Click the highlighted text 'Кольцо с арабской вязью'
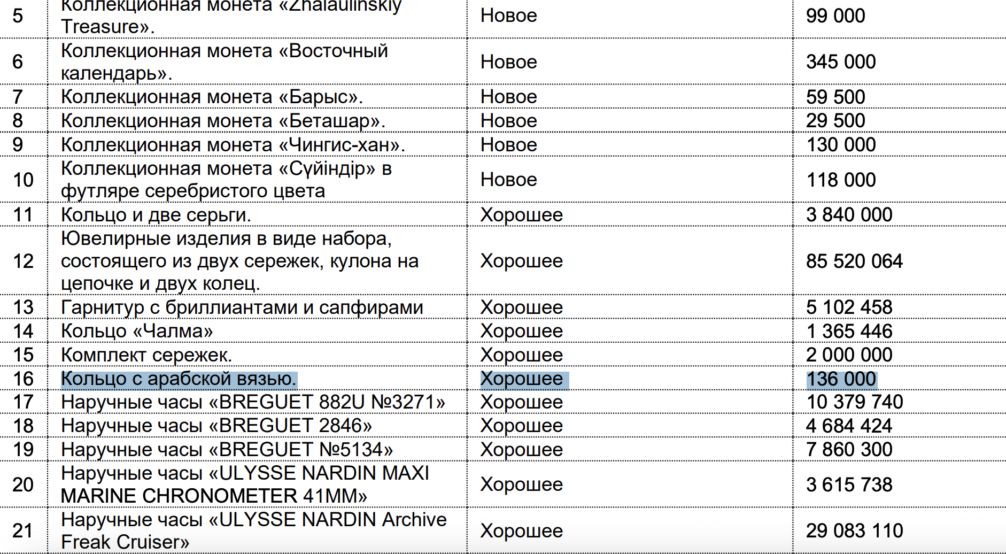 tap(179, 379)
